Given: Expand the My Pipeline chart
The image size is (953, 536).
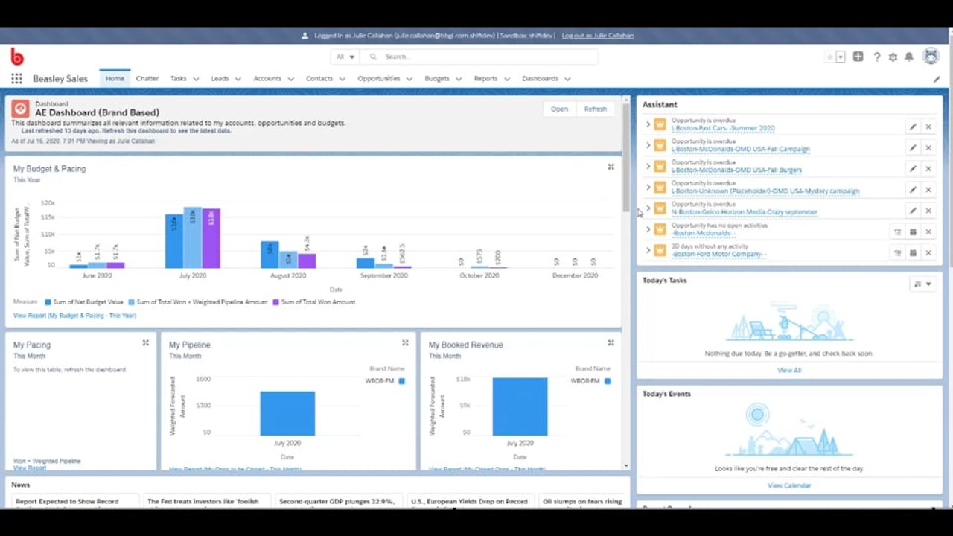Looking at the screenshot, I should 405,343.
